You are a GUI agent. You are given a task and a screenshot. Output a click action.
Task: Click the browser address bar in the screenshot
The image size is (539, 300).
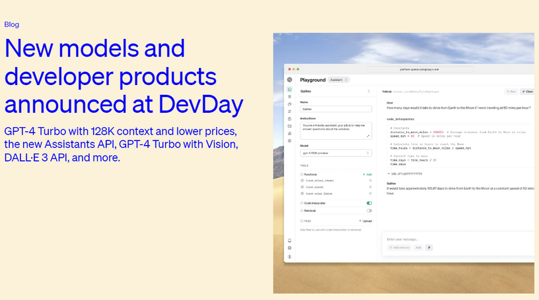point(420,69)
